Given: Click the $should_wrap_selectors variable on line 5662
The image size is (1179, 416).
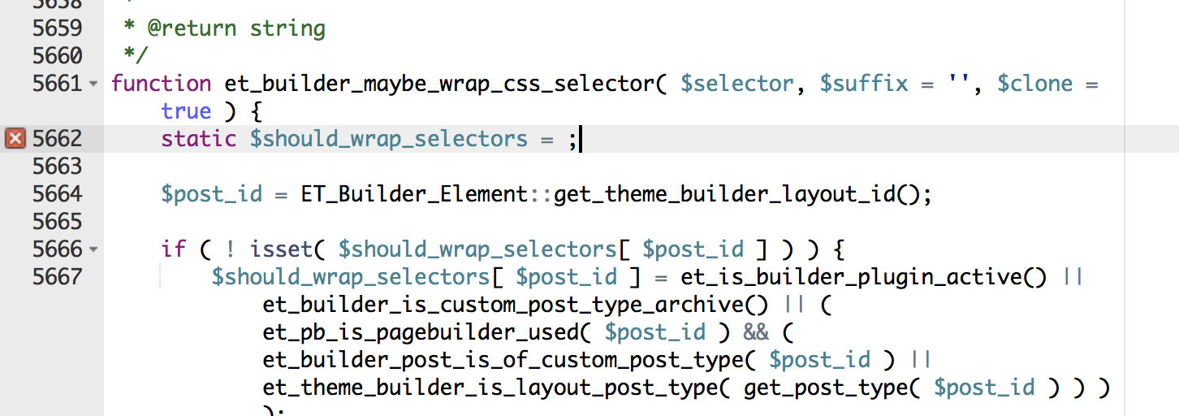Looking at the screenshot, I should (x=389, y=139).
